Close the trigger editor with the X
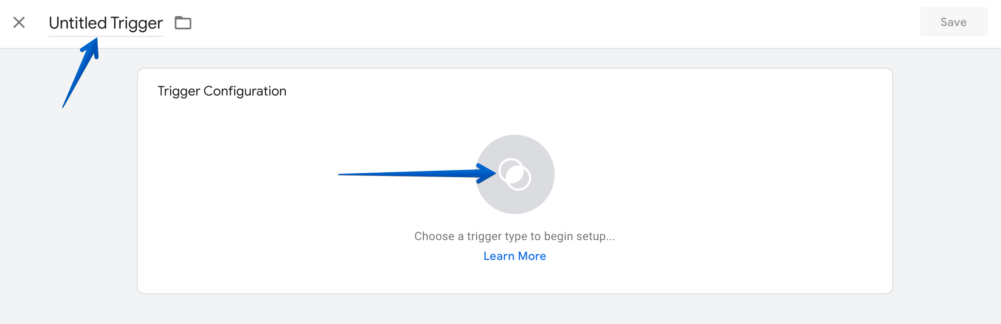This screenshot has width=1001, height=324. tap(19, 22)
